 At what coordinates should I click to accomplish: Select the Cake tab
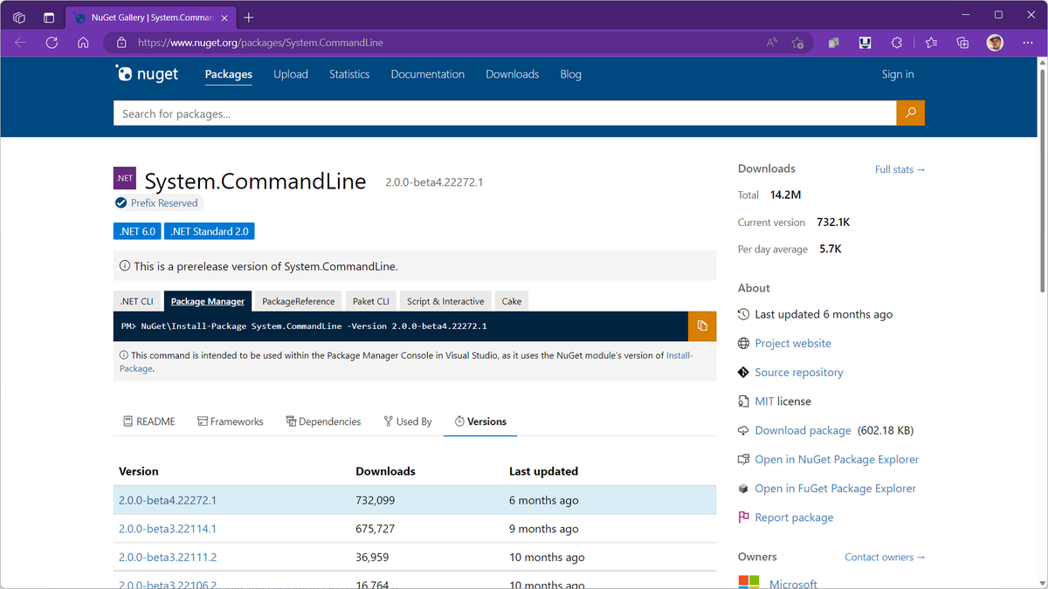pyautogui.click(x=512, y=301)
